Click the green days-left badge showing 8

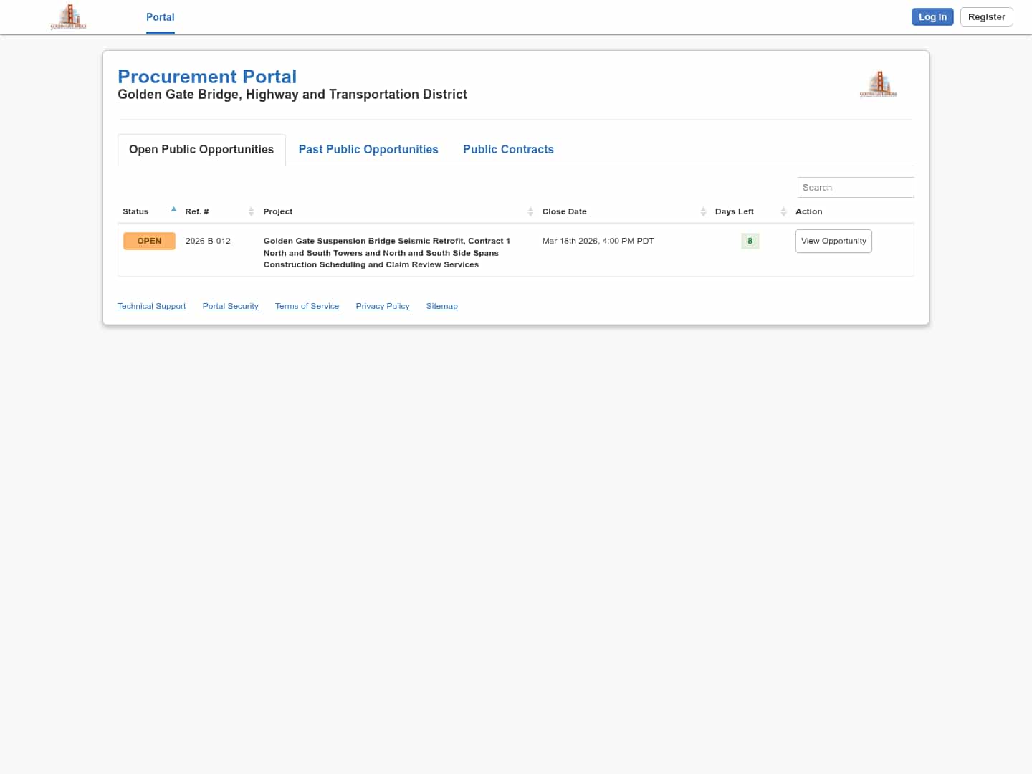[750, 241]
